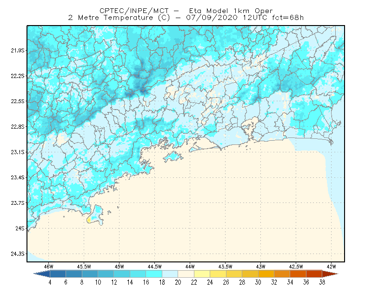Screen dimensions: 372x287
Task: Click the yellow warm spot on the island
Action: 89,220
